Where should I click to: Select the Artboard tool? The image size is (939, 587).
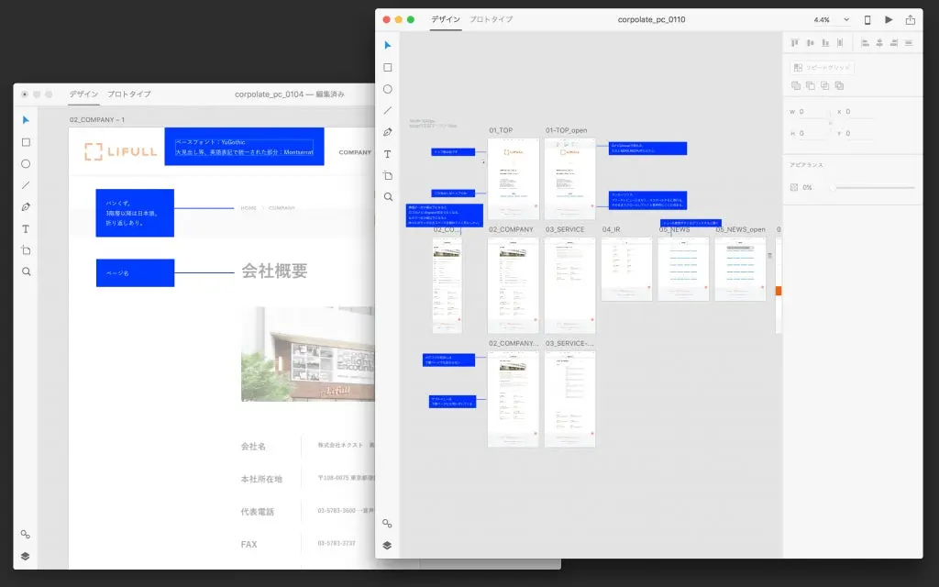click(387, 175)
